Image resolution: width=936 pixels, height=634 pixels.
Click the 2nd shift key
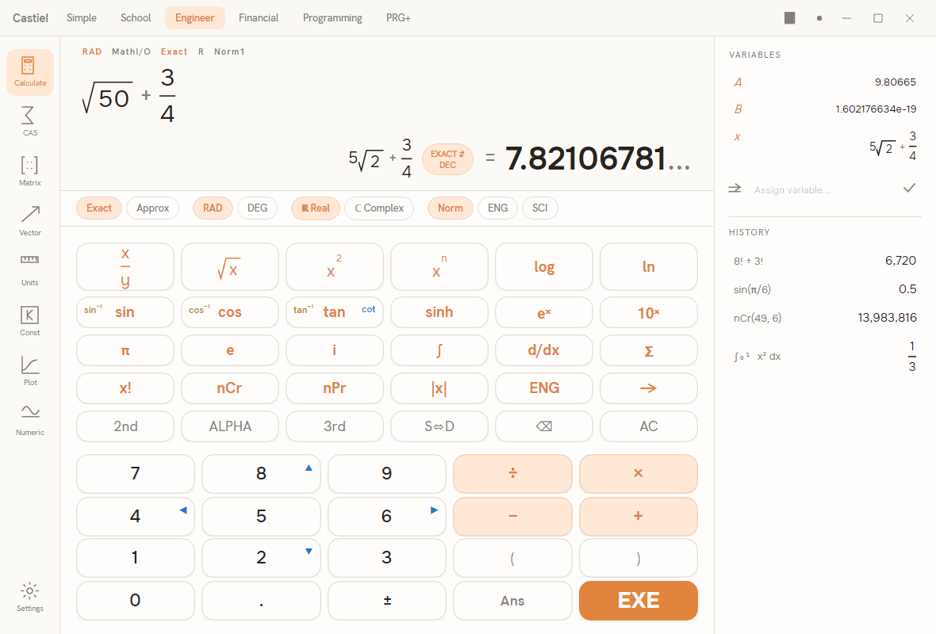(x=125, y=426)
